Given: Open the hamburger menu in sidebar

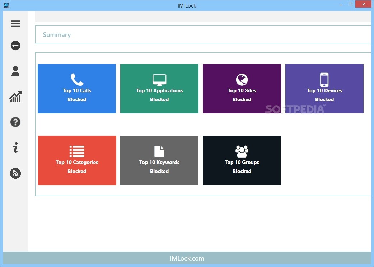Looking at the screenshot, I should [15, 23].
